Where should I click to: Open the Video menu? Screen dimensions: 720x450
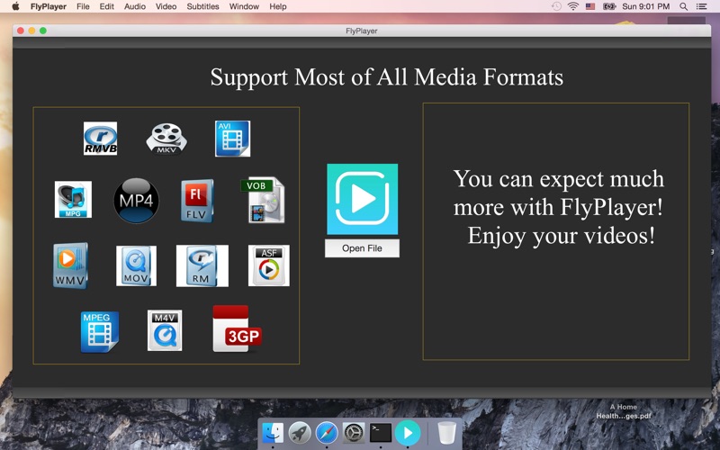coord(166,6)
